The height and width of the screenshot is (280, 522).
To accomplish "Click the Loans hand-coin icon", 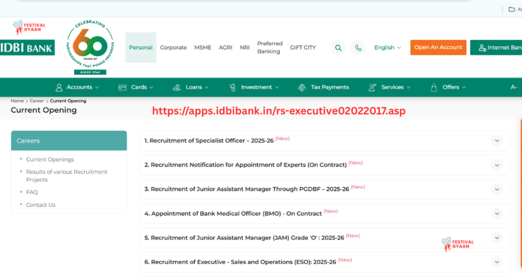I will 177,88.
